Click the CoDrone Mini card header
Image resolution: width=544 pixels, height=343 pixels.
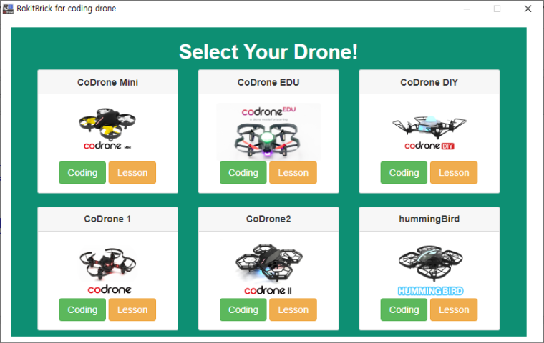click(108, 82)
